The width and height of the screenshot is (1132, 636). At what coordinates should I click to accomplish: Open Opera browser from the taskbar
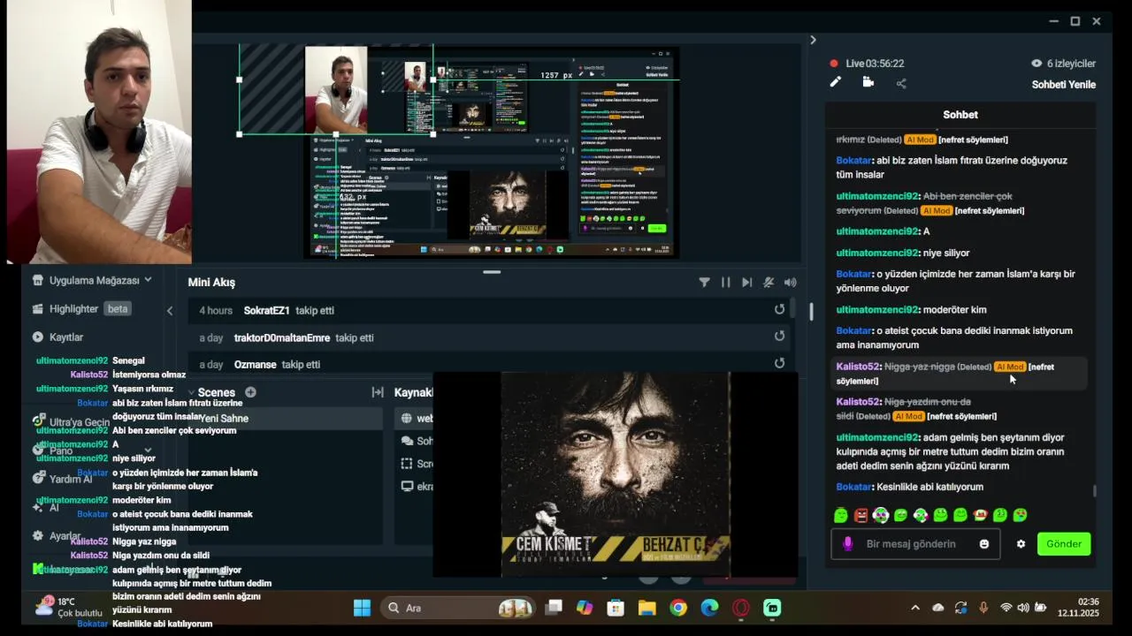click(x=741, y=608)
